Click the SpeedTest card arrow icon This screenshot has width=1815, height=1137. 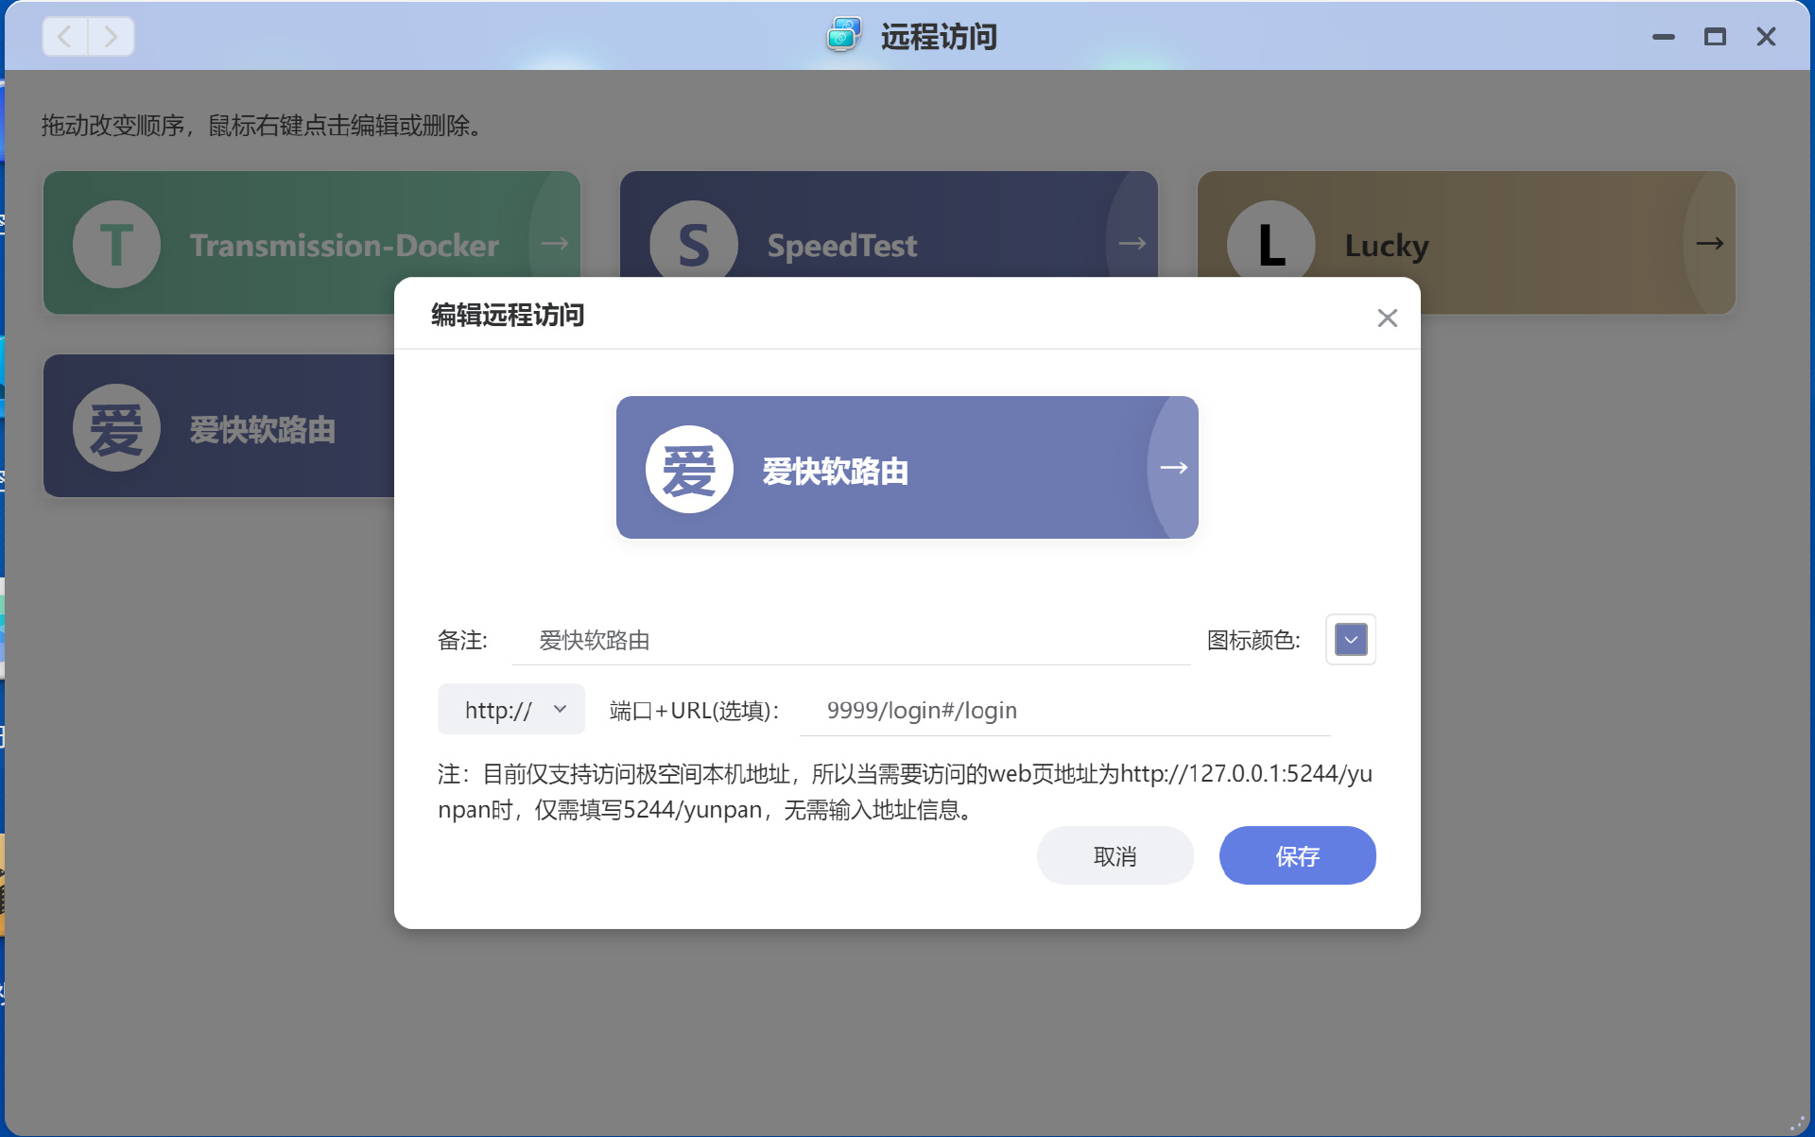coord(1132,244)
